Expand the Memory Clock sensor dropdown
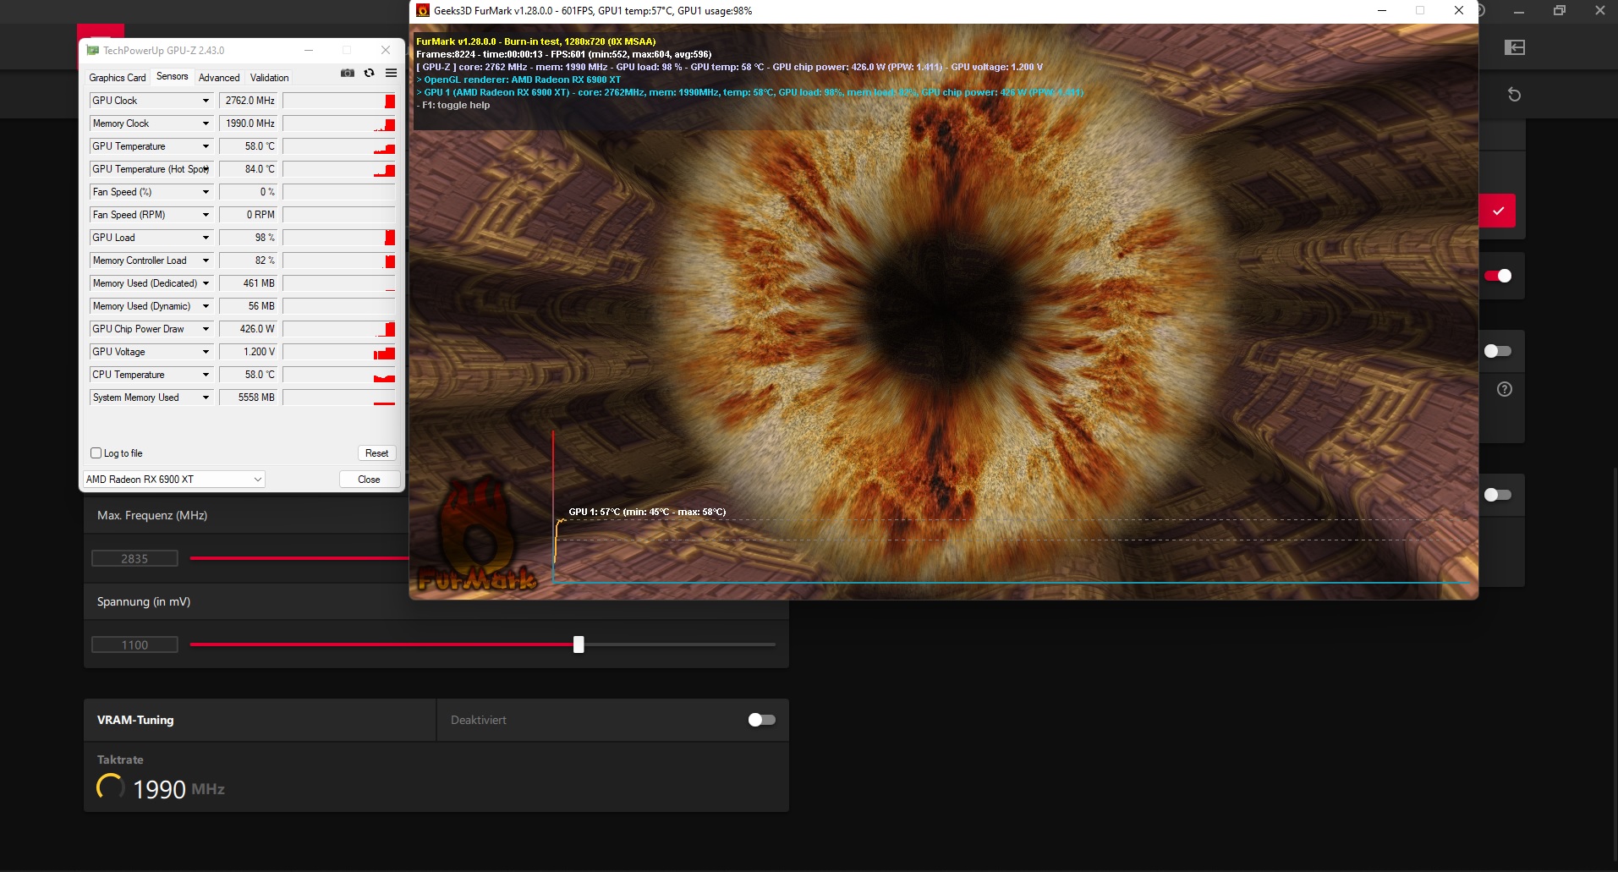 coord(206,123)
